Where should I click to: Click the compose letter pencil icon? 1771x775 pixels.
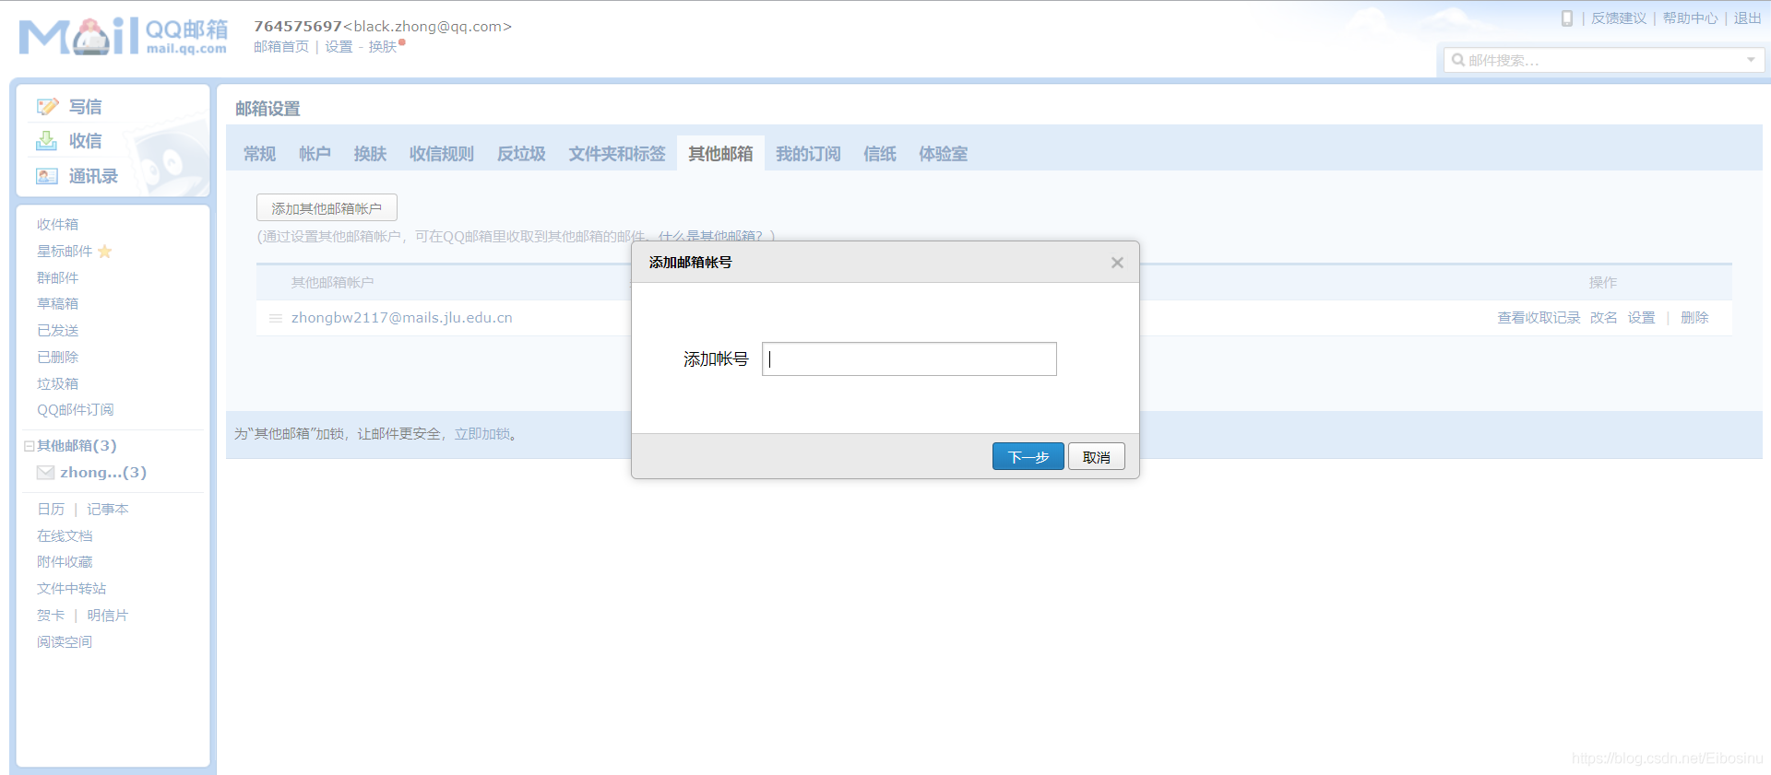click(47, 107)
